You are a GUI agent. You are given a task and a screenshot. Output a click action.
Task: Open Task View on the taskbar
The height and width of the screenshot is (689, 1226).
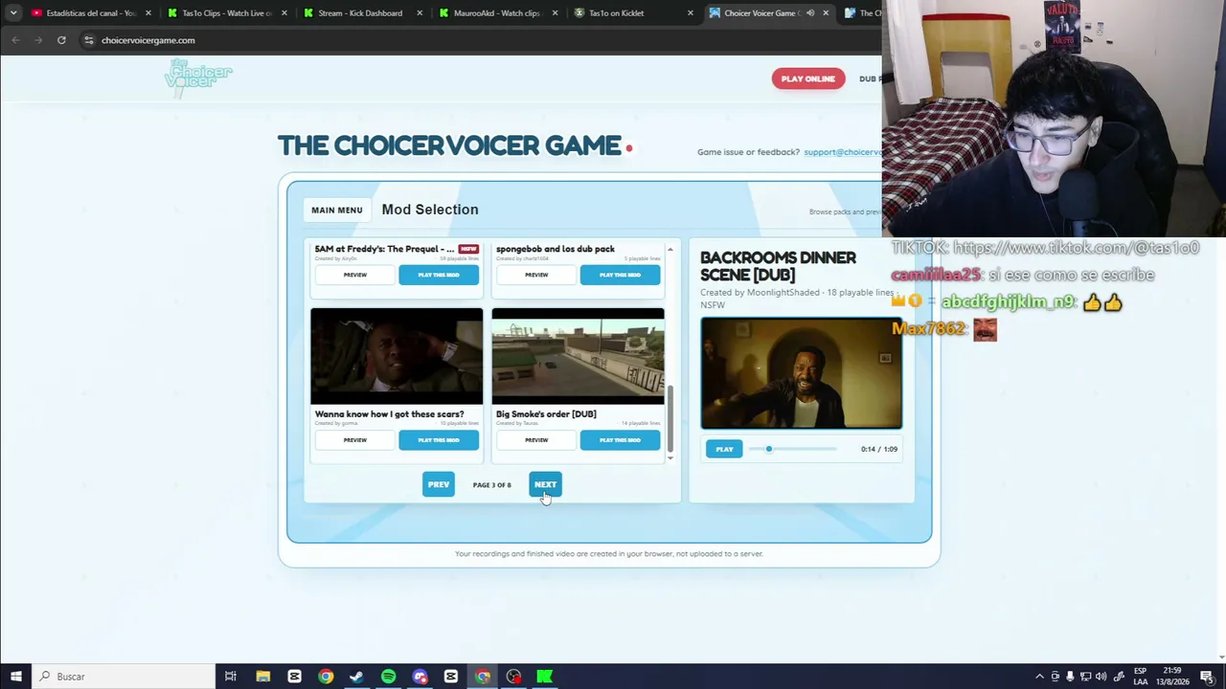click(231, 677)
